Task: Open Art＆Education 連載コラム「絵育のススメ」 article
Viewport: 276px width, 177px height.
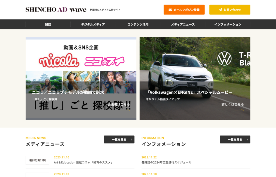Action: (x=84, y=162)
